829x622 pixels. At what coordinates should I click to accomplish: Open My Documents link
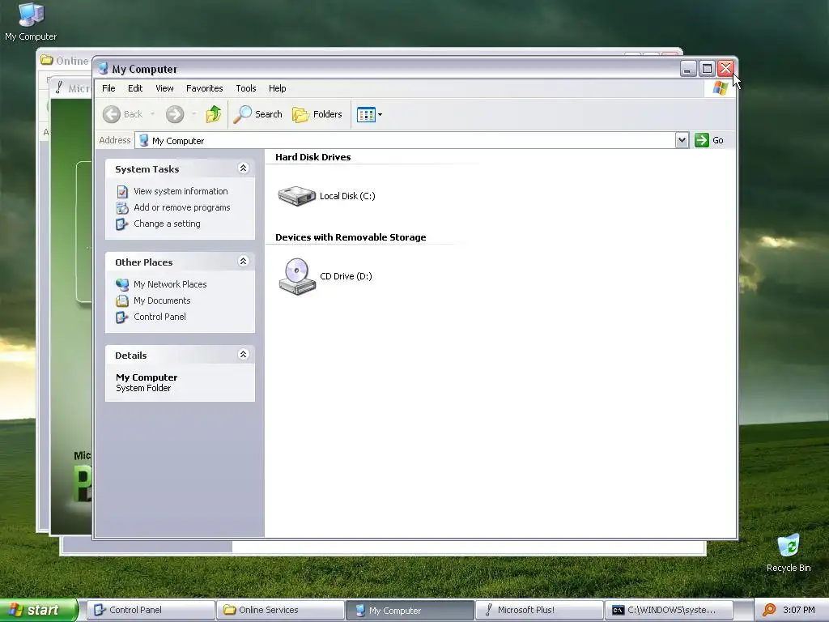162,300
